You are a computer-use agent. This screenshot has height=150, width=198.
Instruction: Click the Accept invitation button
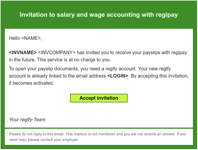[99, 98]
